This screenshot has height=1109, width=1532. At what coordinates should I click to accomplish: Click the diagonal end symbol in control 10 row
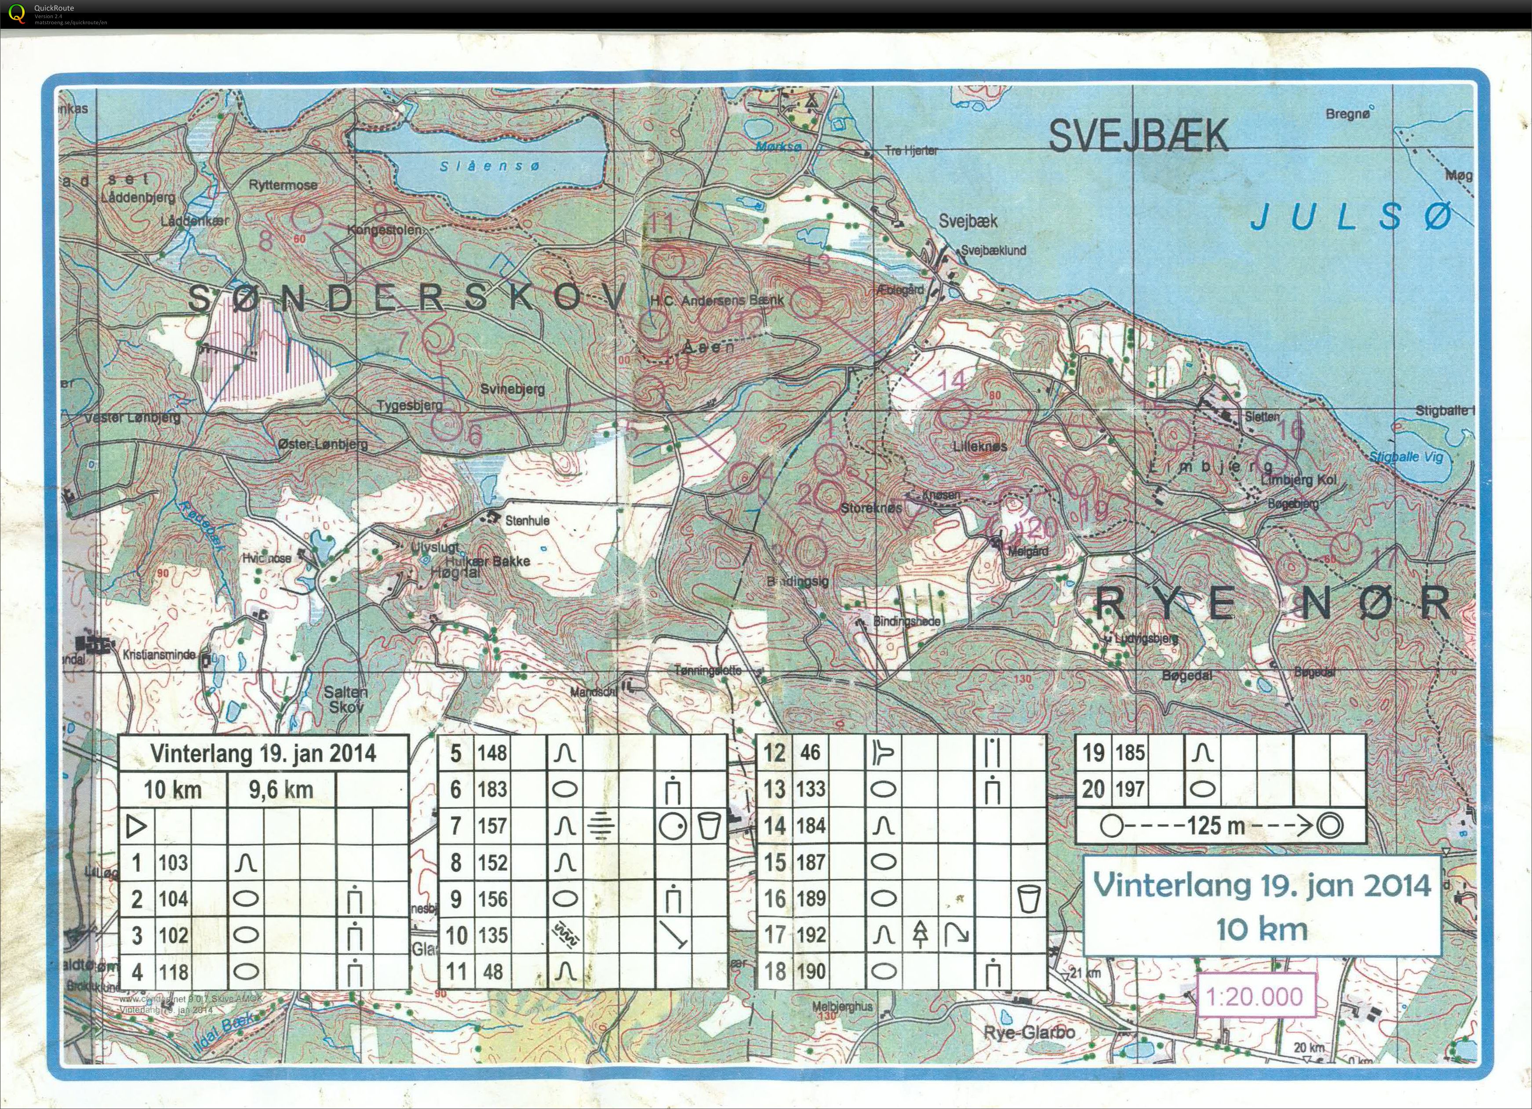673,935
